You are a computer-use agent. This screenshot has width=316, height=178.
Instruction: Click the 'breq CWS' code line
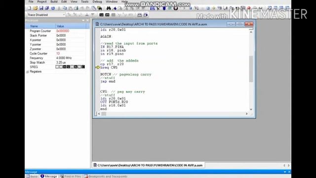pos(109,68)
